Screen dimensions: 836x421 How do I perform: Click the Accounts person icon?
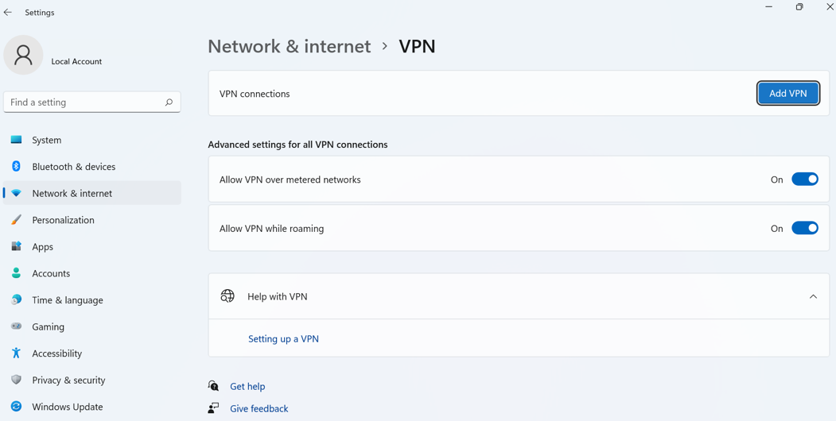pos(16,273)
